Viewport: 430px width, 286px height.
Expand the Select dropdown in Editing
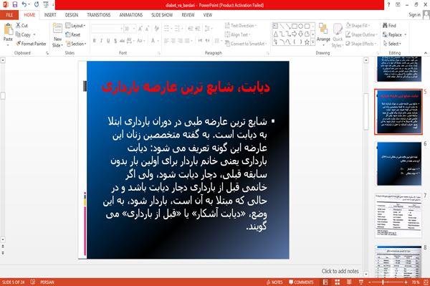click(392, 44)
